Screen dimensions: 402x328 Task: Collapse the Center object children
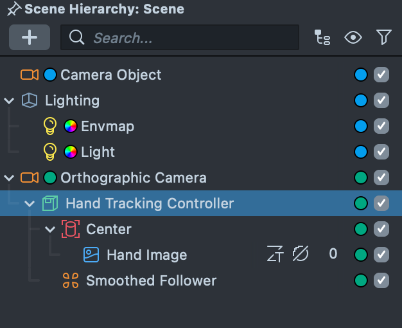(50, 229)
